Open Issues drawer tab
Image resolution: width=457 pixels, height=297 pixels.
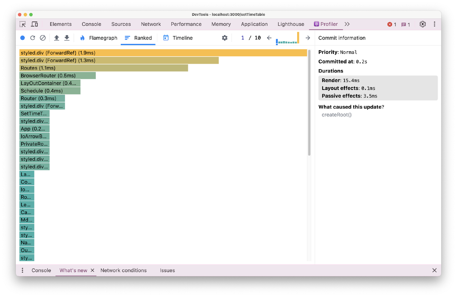click(x=167, y=270)
